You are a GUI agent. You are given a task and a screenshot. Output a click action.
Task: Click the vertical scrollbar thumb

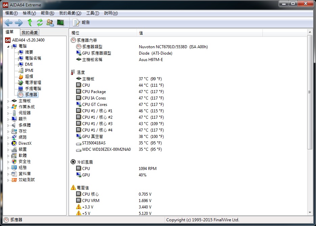point(310,92)
